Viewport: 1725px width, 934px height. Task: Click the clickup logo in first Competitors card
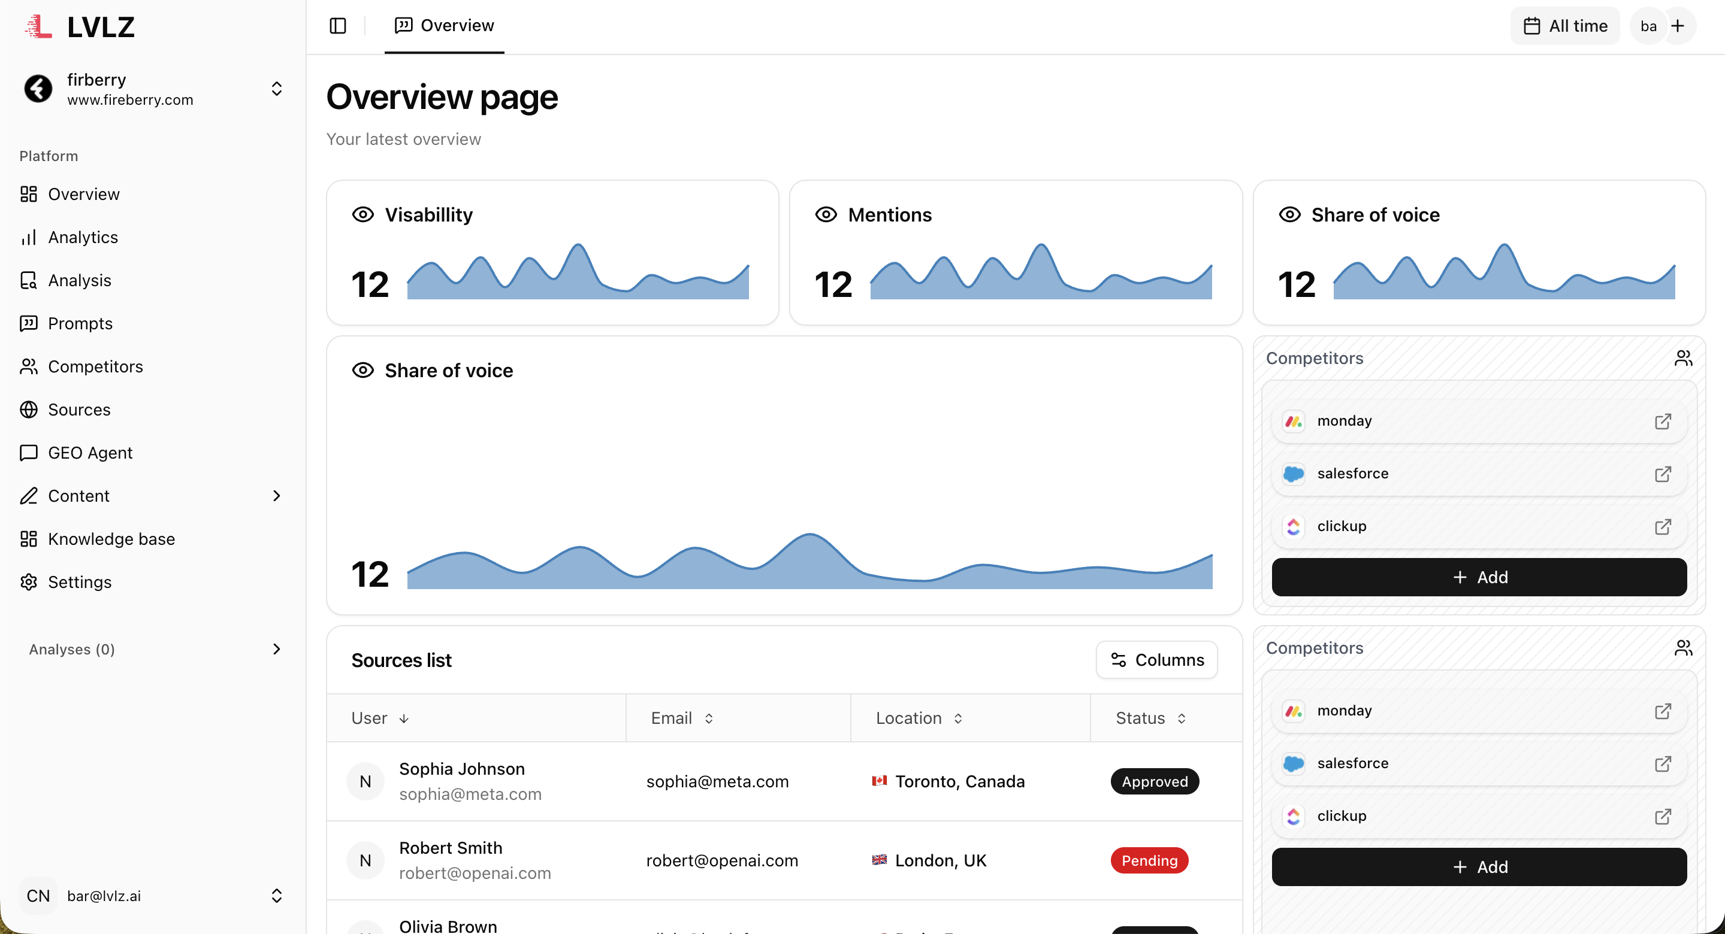[1294, 526]
